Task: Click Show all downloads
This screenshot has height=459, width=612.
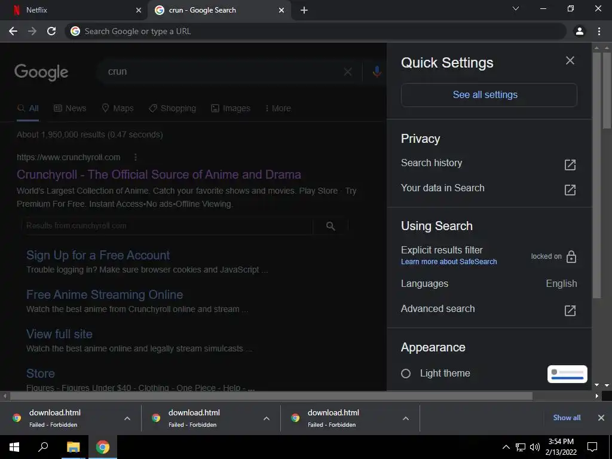Action: 567,418
